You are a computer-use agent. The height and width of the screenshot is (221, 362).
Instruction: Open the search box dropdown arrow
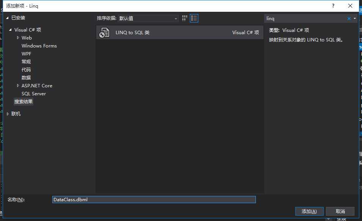point(355,19)
